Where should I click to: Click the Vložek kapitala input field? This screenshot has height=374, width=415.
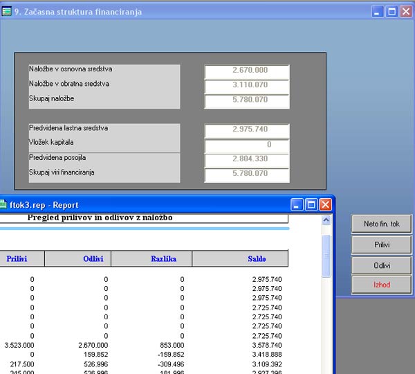pyautogui.click(x=246, y=145)
